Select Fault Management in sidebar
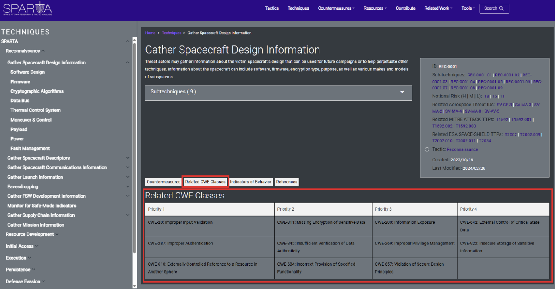The width and height of the screenshot is (555, 289). 30,149
